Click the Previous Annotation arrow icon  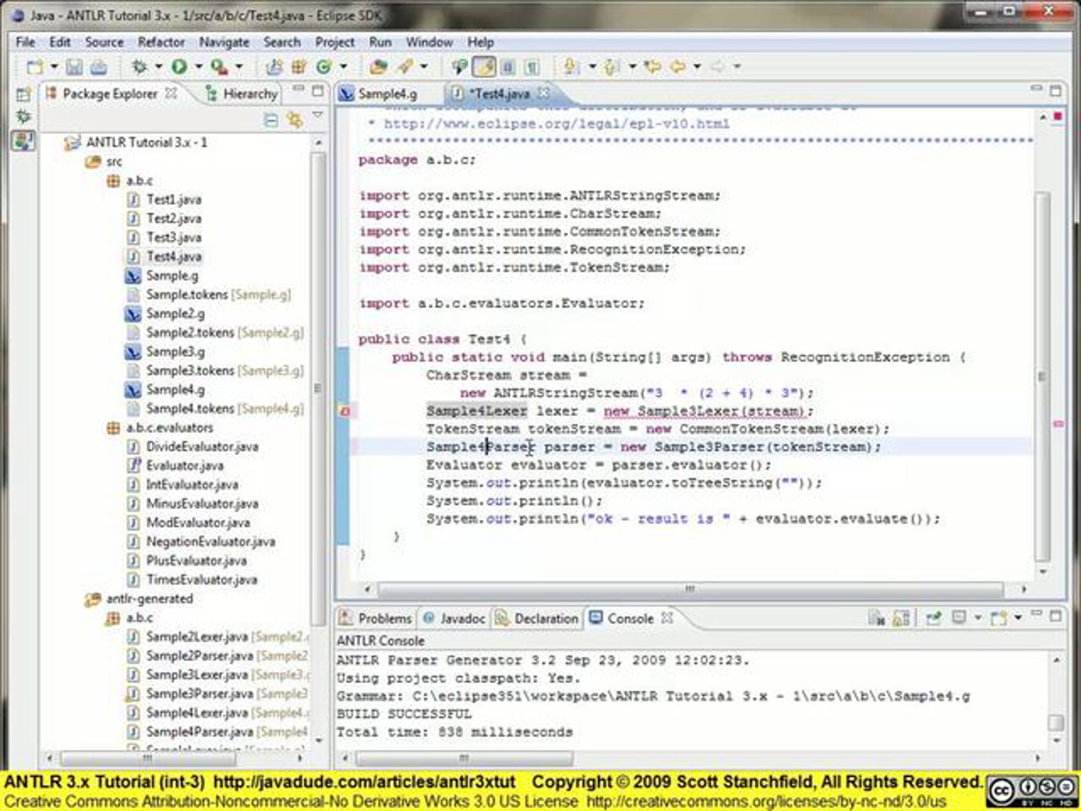click(611, 67)
